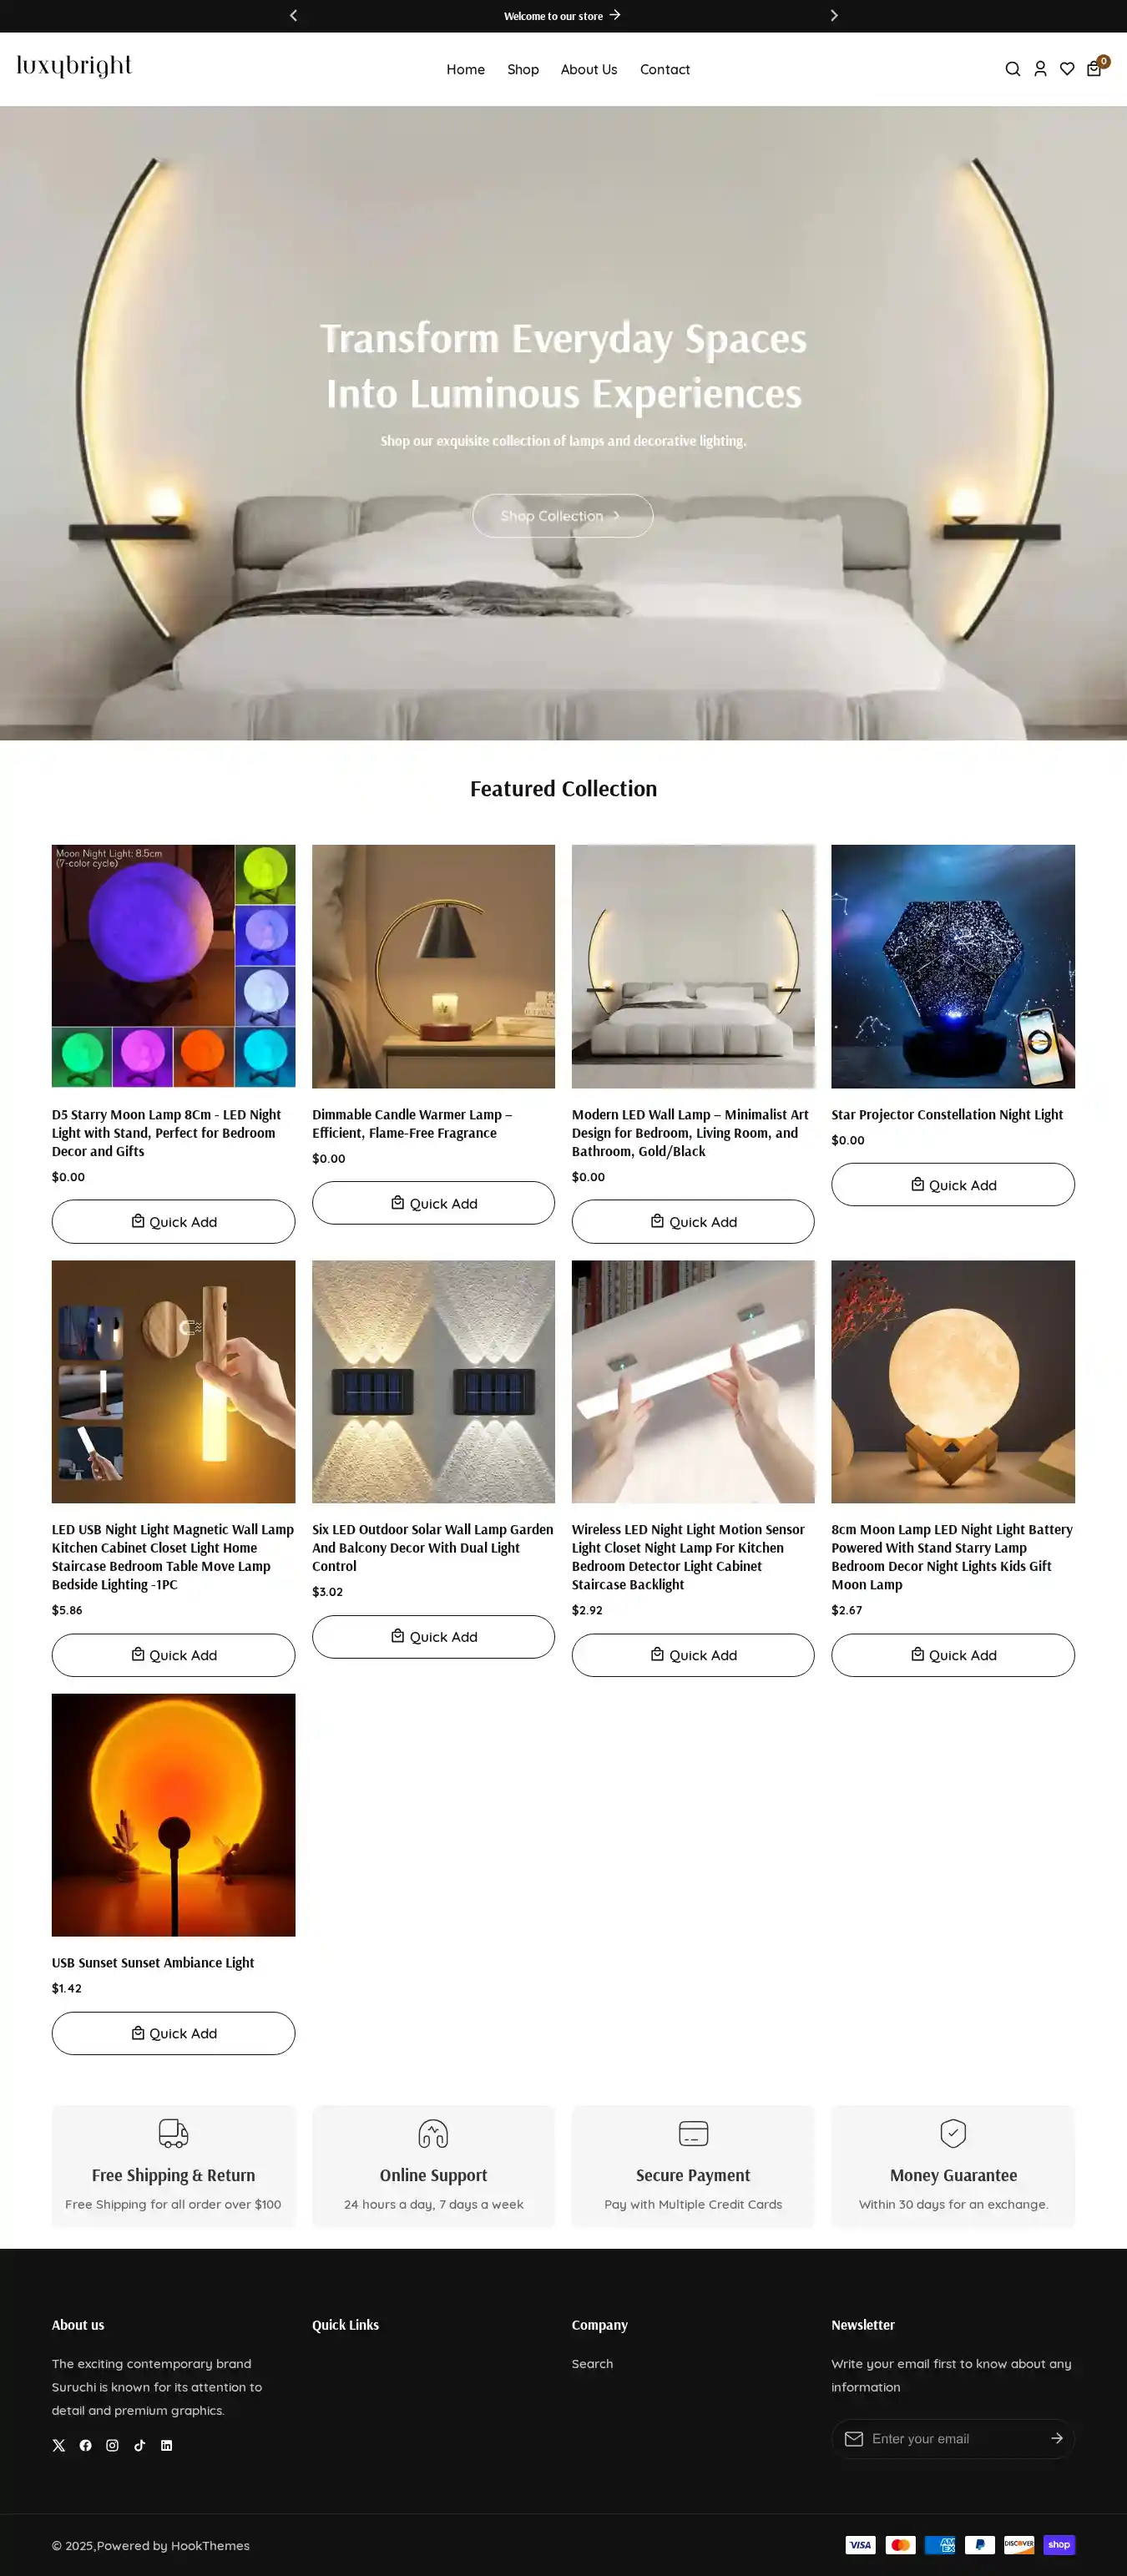
Task: Open the shopping cart bag icon
Action: pos(1094,69)
